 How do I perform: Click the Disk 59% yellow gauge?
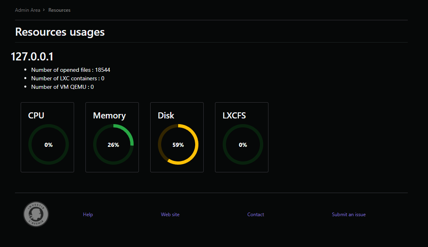(178, 145)
